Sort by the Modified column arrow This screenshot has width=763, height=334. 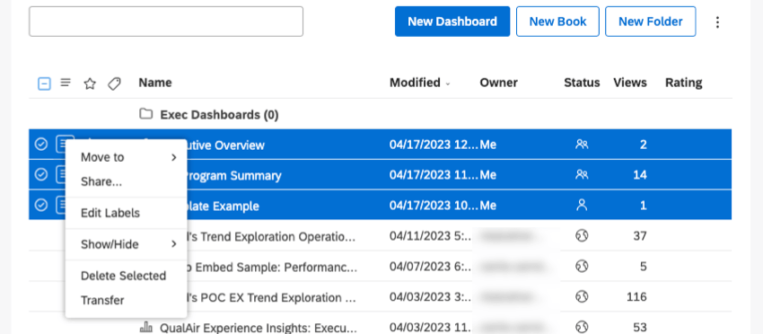tap(448, 83)
